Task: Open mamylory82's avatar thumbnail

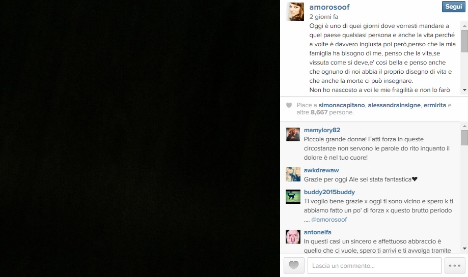Action: (x=293, y=134)
